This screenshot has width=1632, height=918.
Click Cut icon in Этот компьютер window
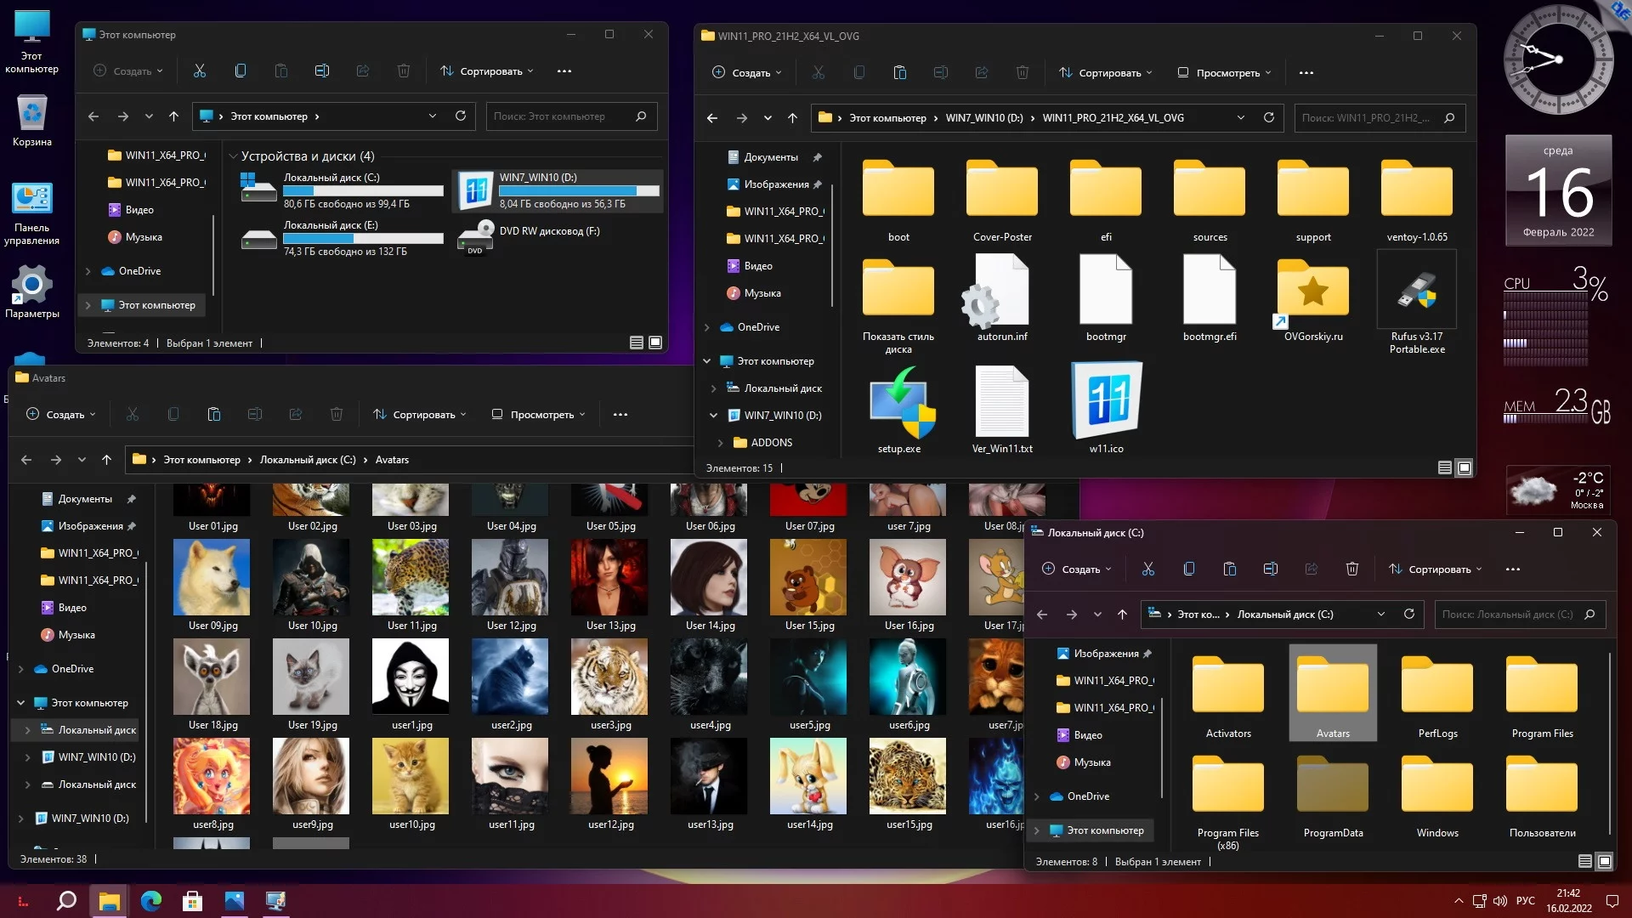point(200,71)
